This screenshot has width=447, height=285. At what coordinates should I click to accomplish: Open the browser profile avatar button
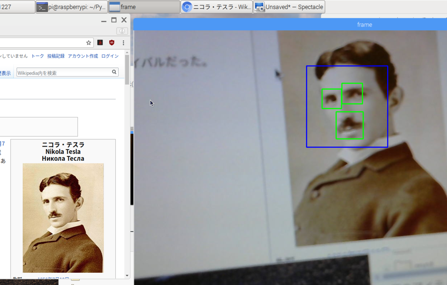(x=122, y=31)
